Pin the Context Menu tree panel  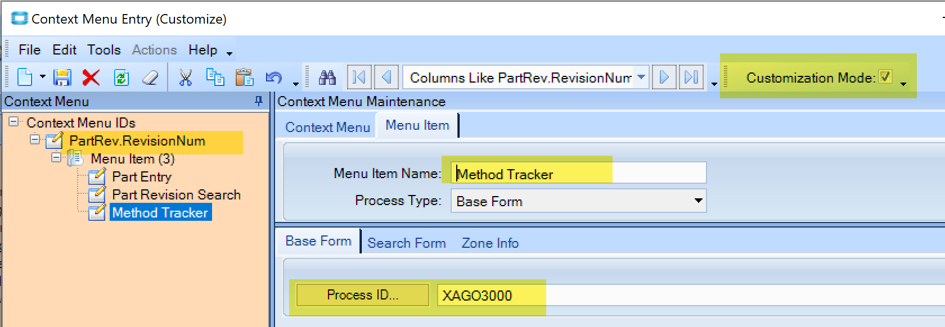[x=259, y=101]
